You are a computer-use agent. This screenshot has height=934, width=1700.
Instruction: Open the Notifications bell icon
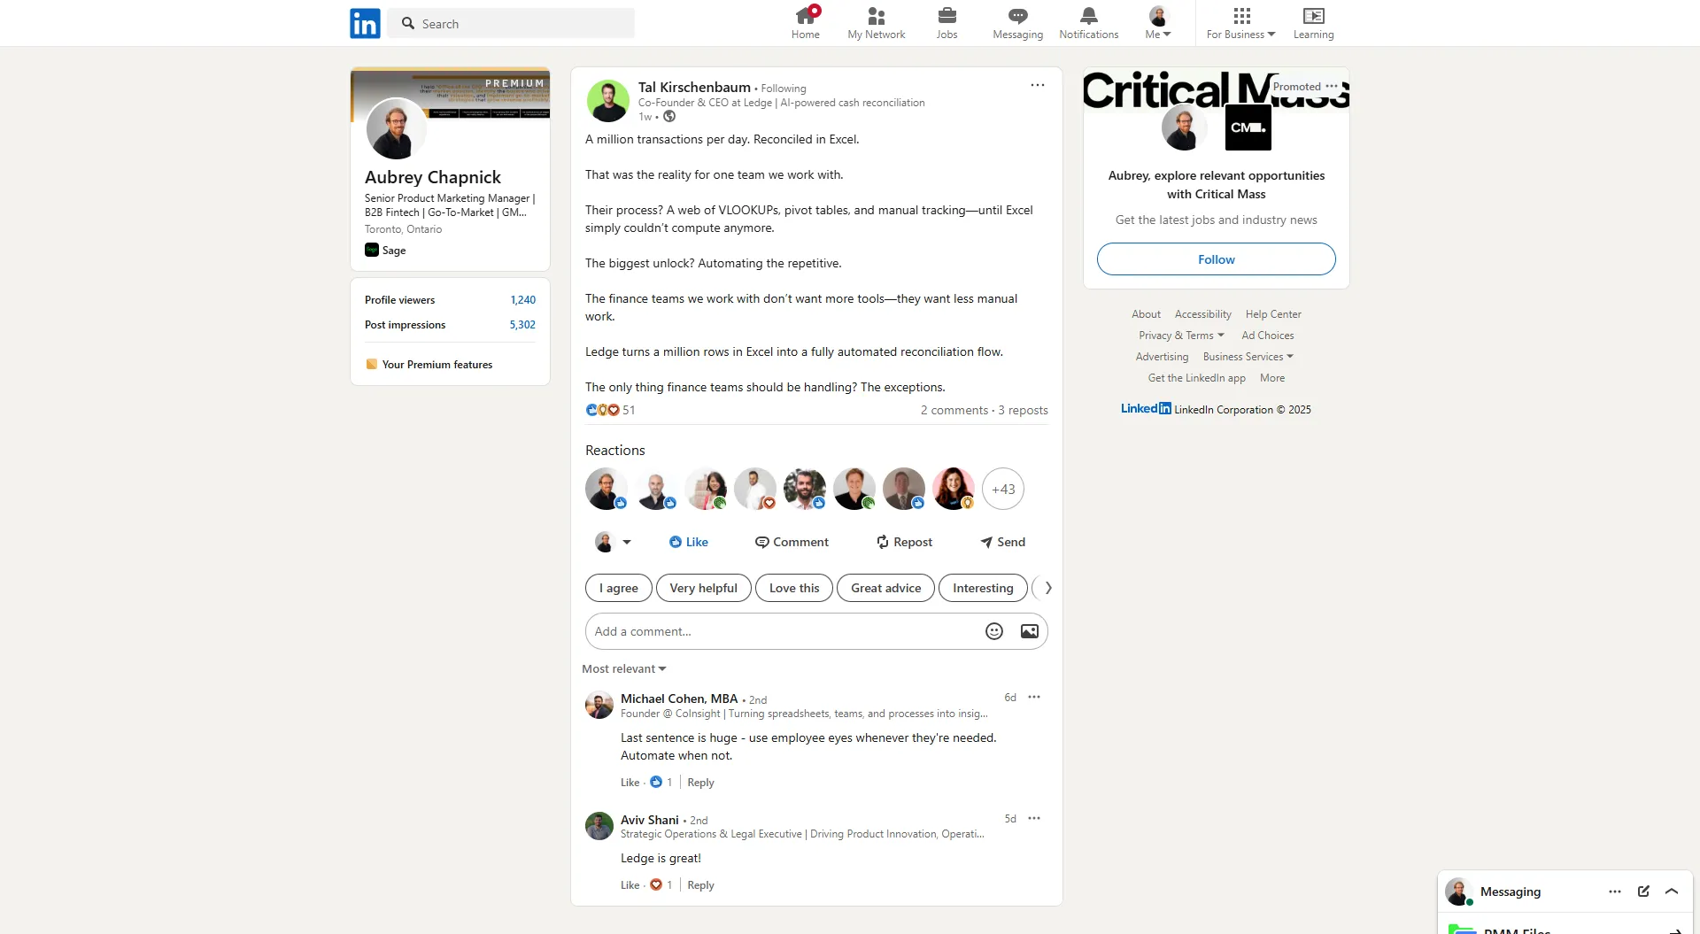click(x=1087, y=22)
